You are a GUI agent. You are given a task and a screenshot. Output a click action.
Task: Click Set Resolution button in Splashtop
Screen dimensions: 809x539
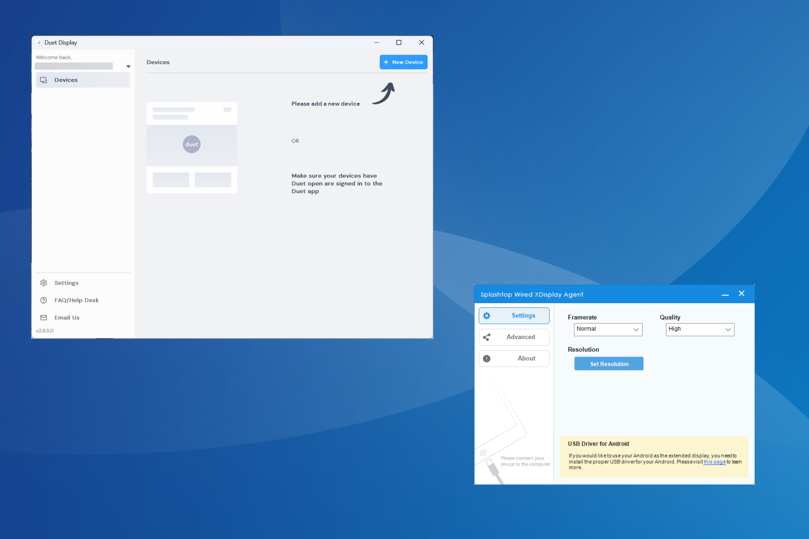[x=608, y=363]
